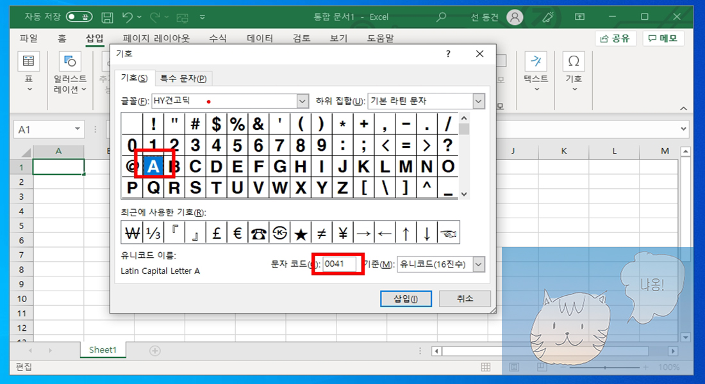
Task: Select the $ symbol in the grid
Action: (216, 124)
